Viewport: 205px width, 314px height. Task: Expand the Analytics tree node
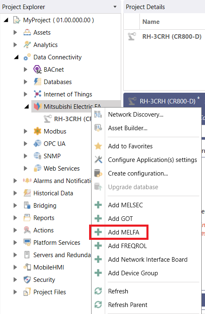tap(15, 45)
